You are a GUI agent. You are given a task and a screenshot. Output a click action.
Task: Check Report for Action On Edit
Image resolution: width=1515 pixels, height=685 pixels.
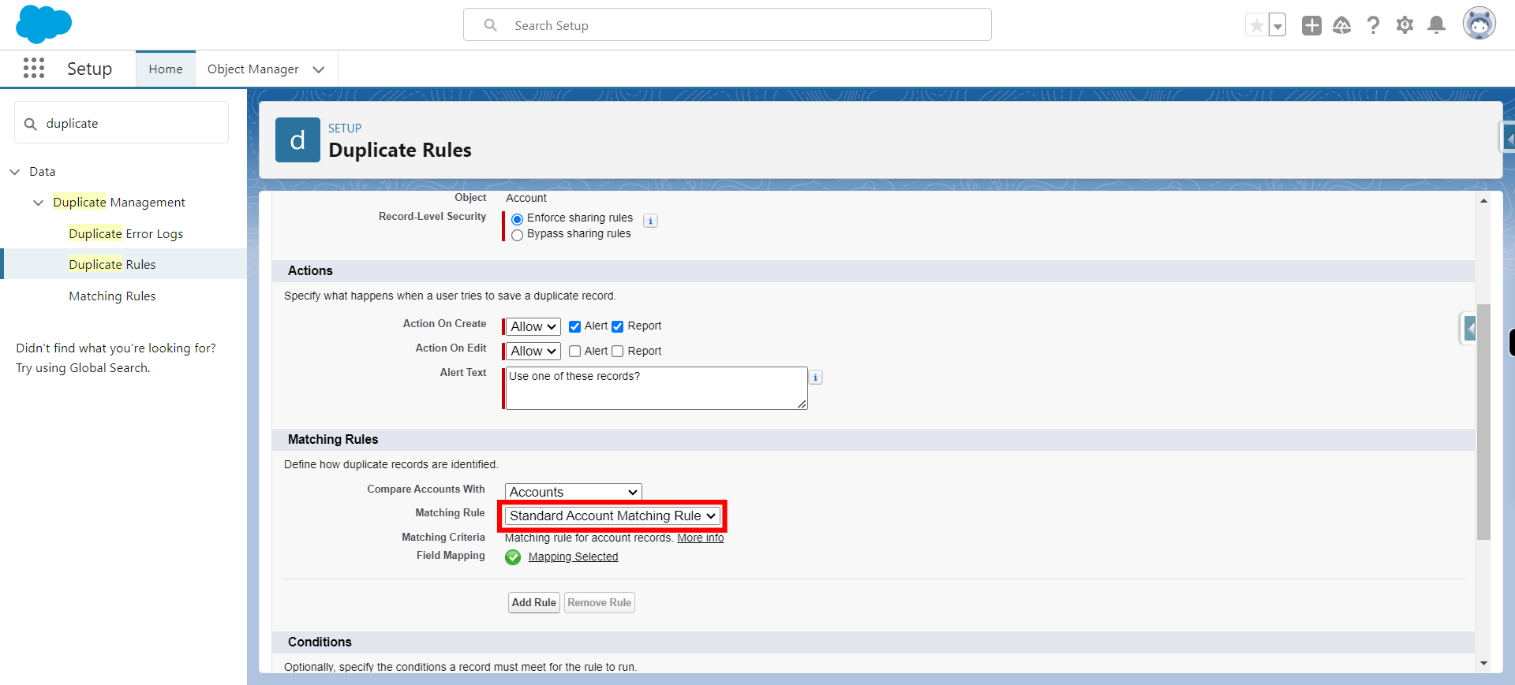[618, 352]
